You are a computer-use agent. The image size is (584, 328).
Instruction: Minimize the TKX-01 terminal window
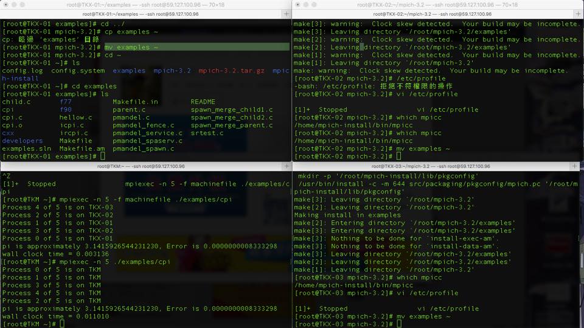[14, 5]
